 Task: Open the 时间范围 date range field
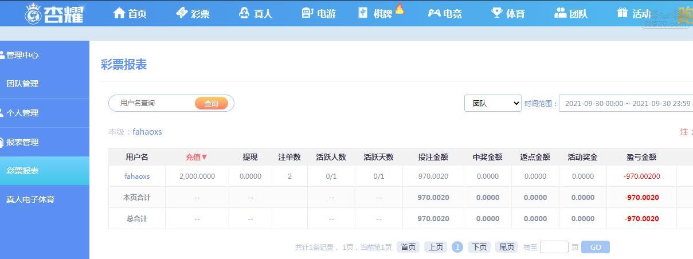click(x=626, y=103)
